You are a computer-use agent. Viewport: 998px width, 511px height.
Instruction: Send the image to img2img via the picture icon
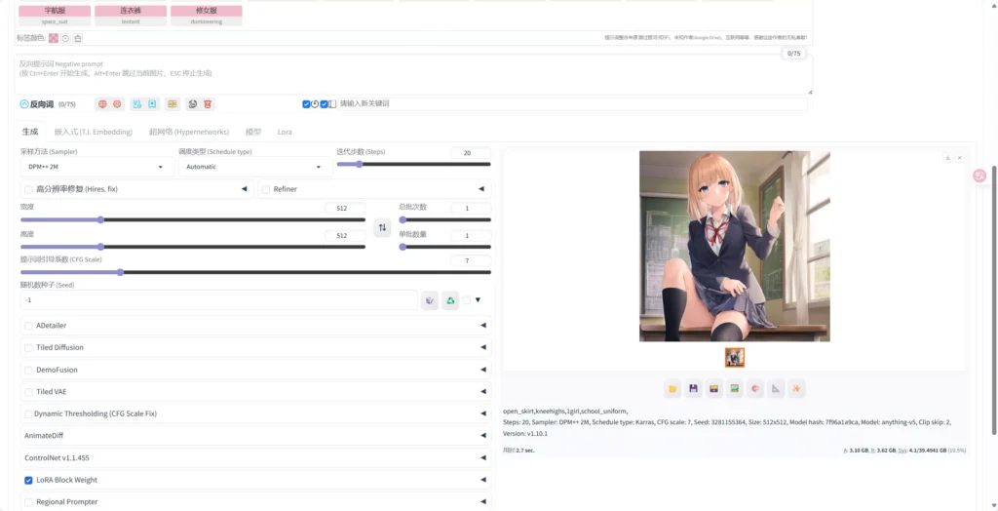coord(735,388)
